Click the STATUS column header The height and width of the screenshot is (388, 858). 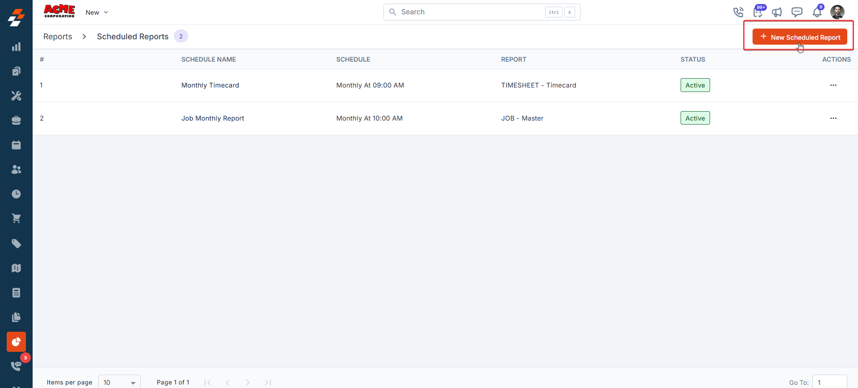click(693, 59)
